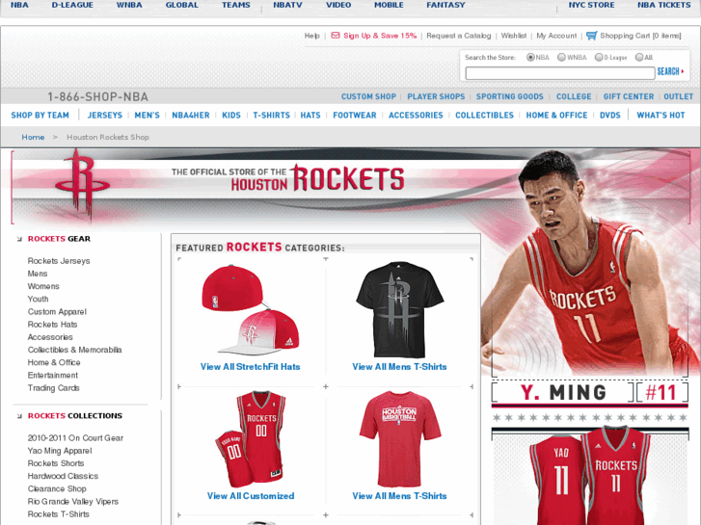This screenshot has width=701, height=525.
Task: Click View All Customized link
Action: [251, 496]
